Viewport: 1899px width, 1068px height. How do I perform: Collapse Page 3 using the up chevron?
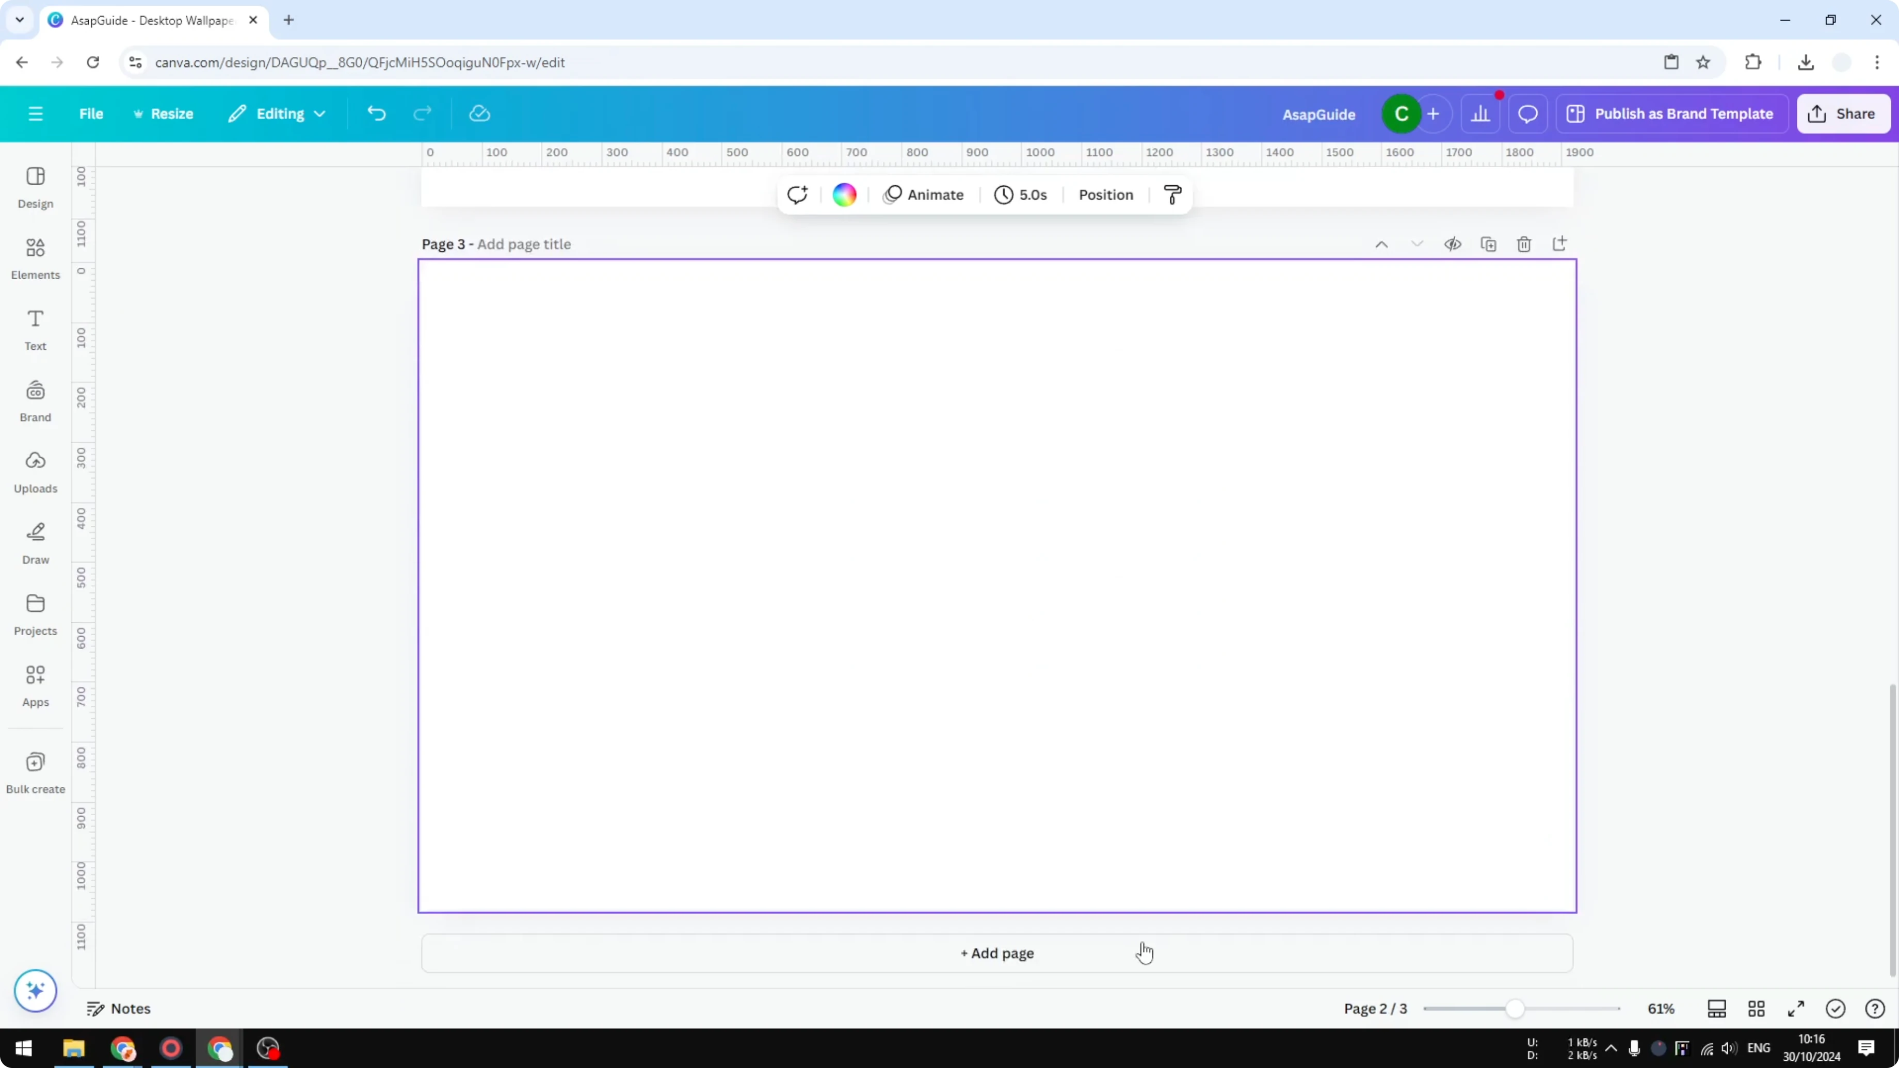pos(1381,244)
